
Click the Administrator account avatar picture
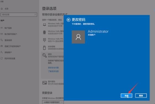pos(78,37)
